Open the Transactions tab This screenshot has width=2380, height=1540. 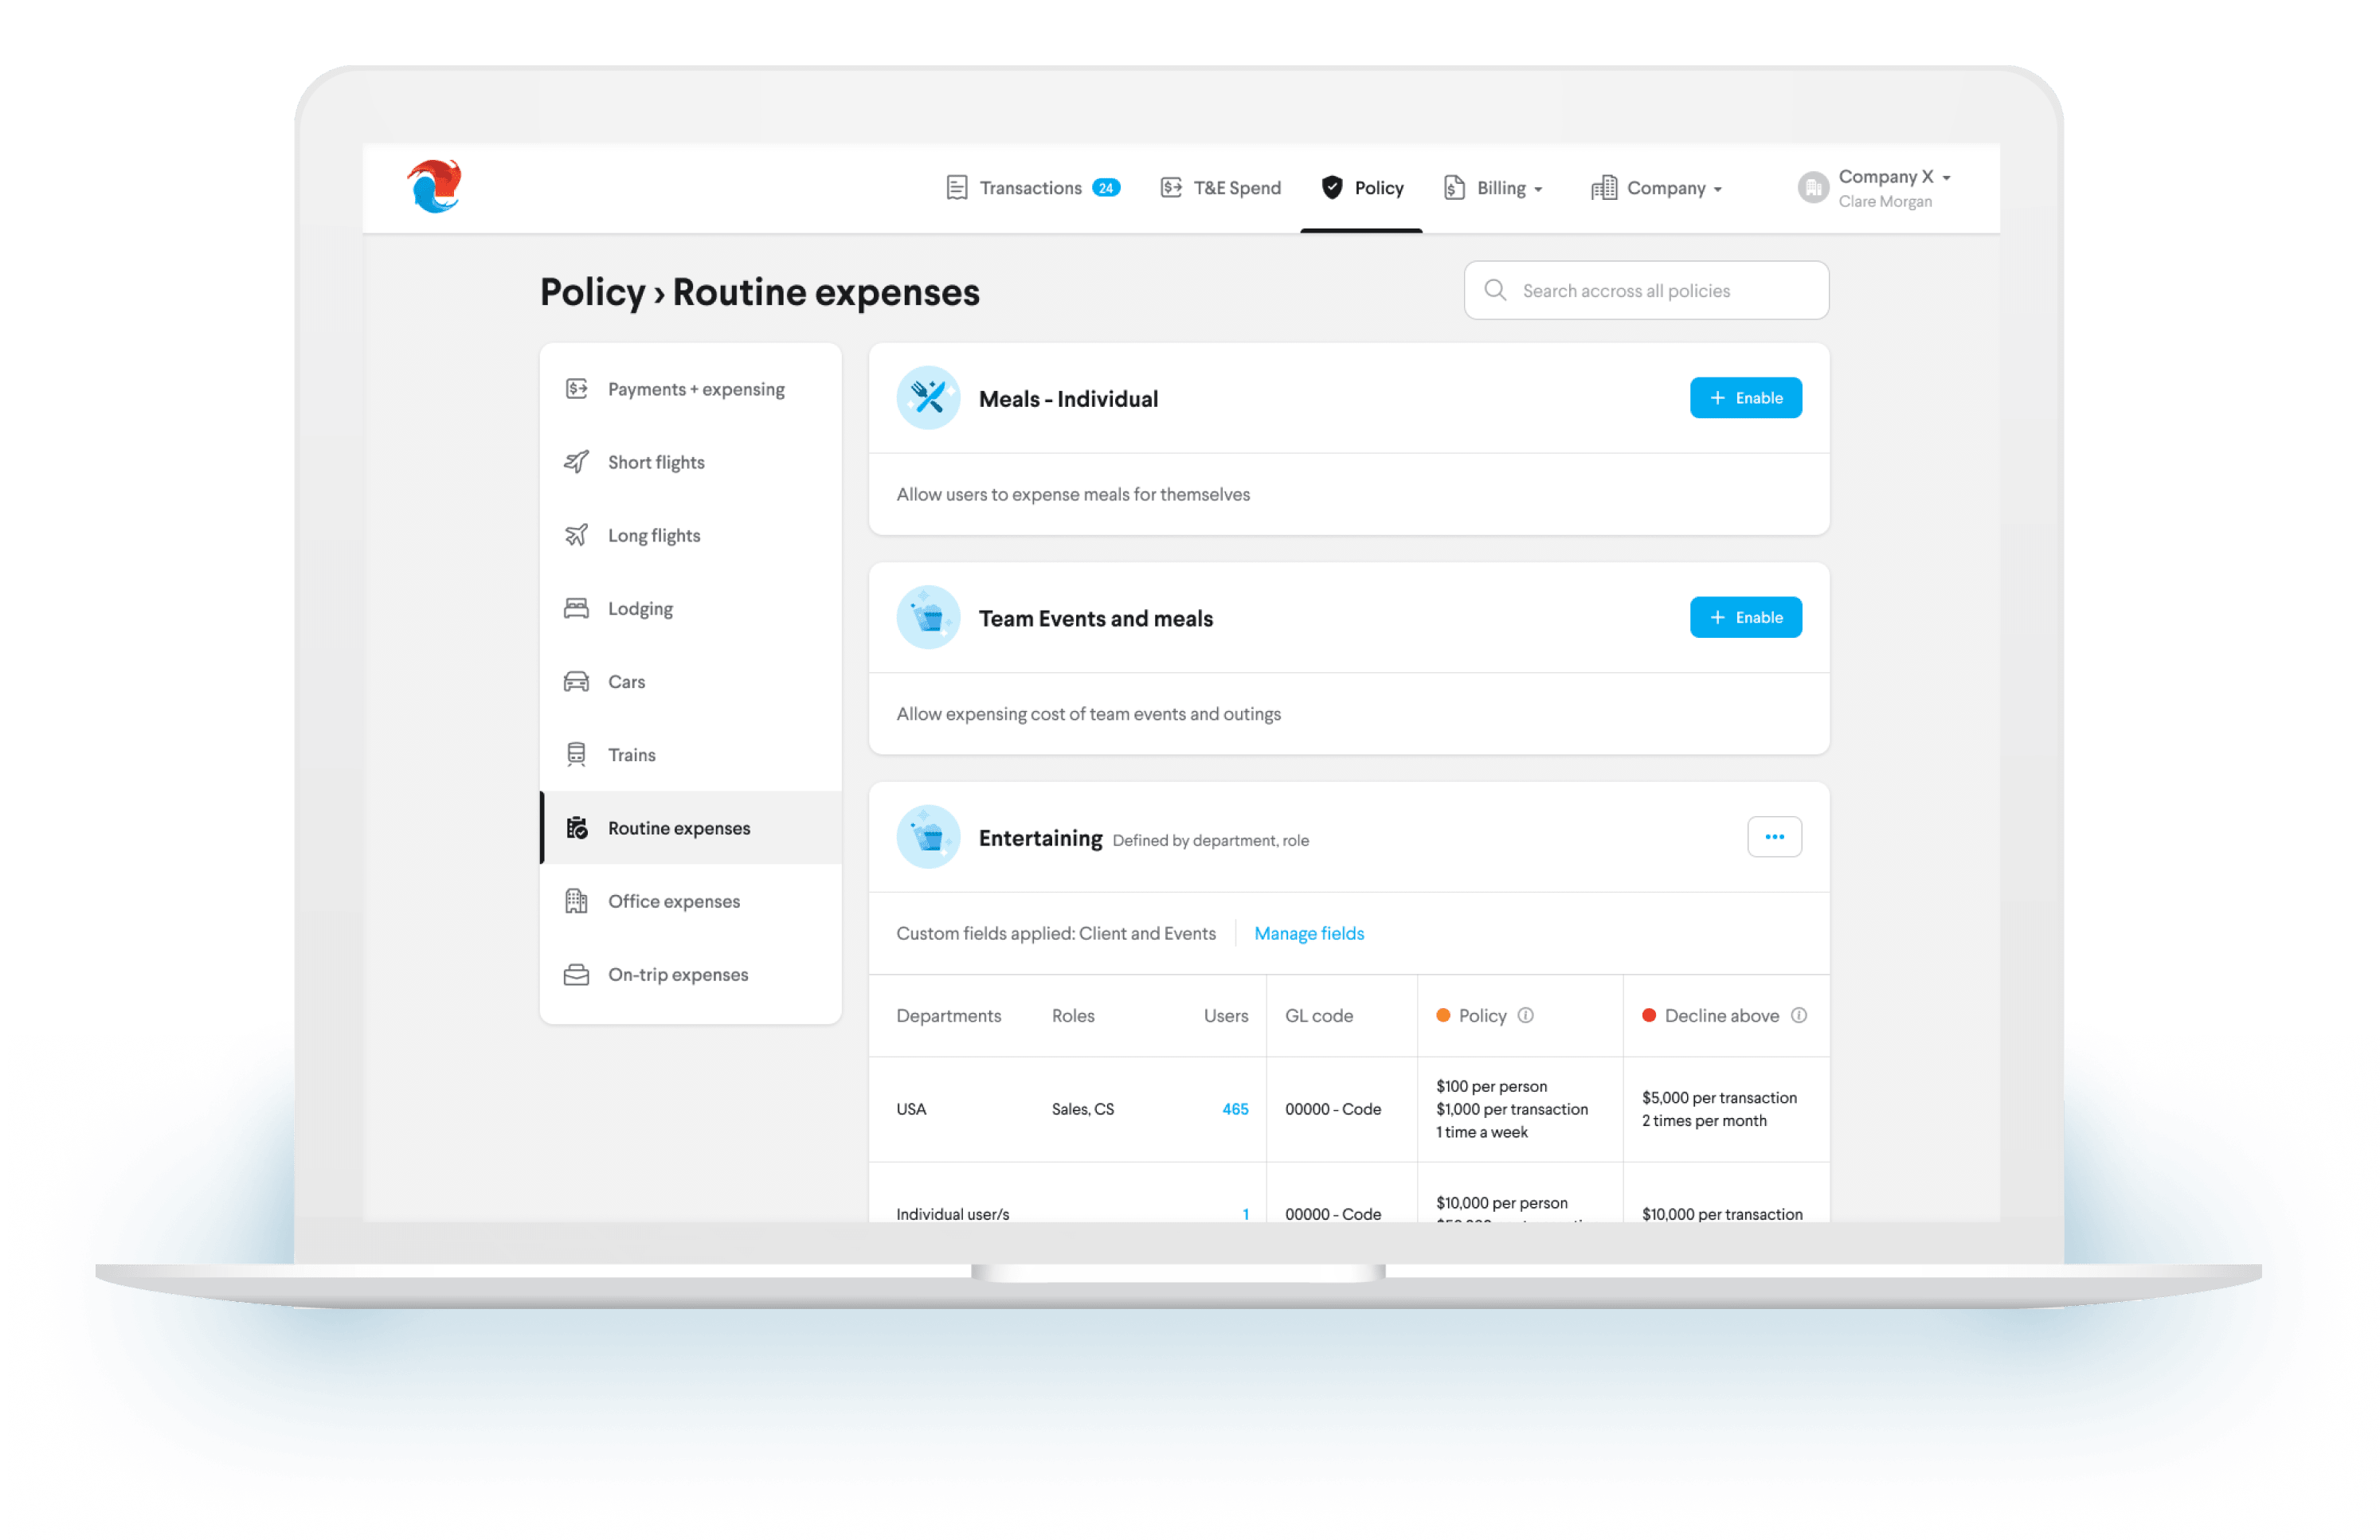(1032, 188)
